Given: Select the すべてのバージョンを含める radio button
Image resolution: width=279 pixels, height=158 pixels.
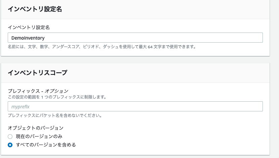Looking at the screenshot, I should [10, 145].
